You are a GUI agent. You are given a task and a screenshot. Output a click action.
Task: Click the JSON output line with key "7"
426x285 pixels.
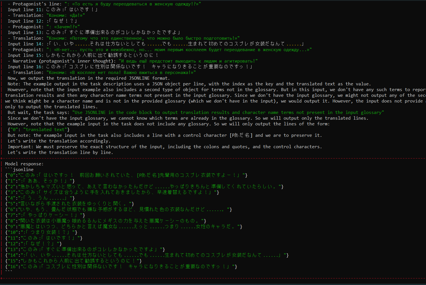tap(45, 215)
